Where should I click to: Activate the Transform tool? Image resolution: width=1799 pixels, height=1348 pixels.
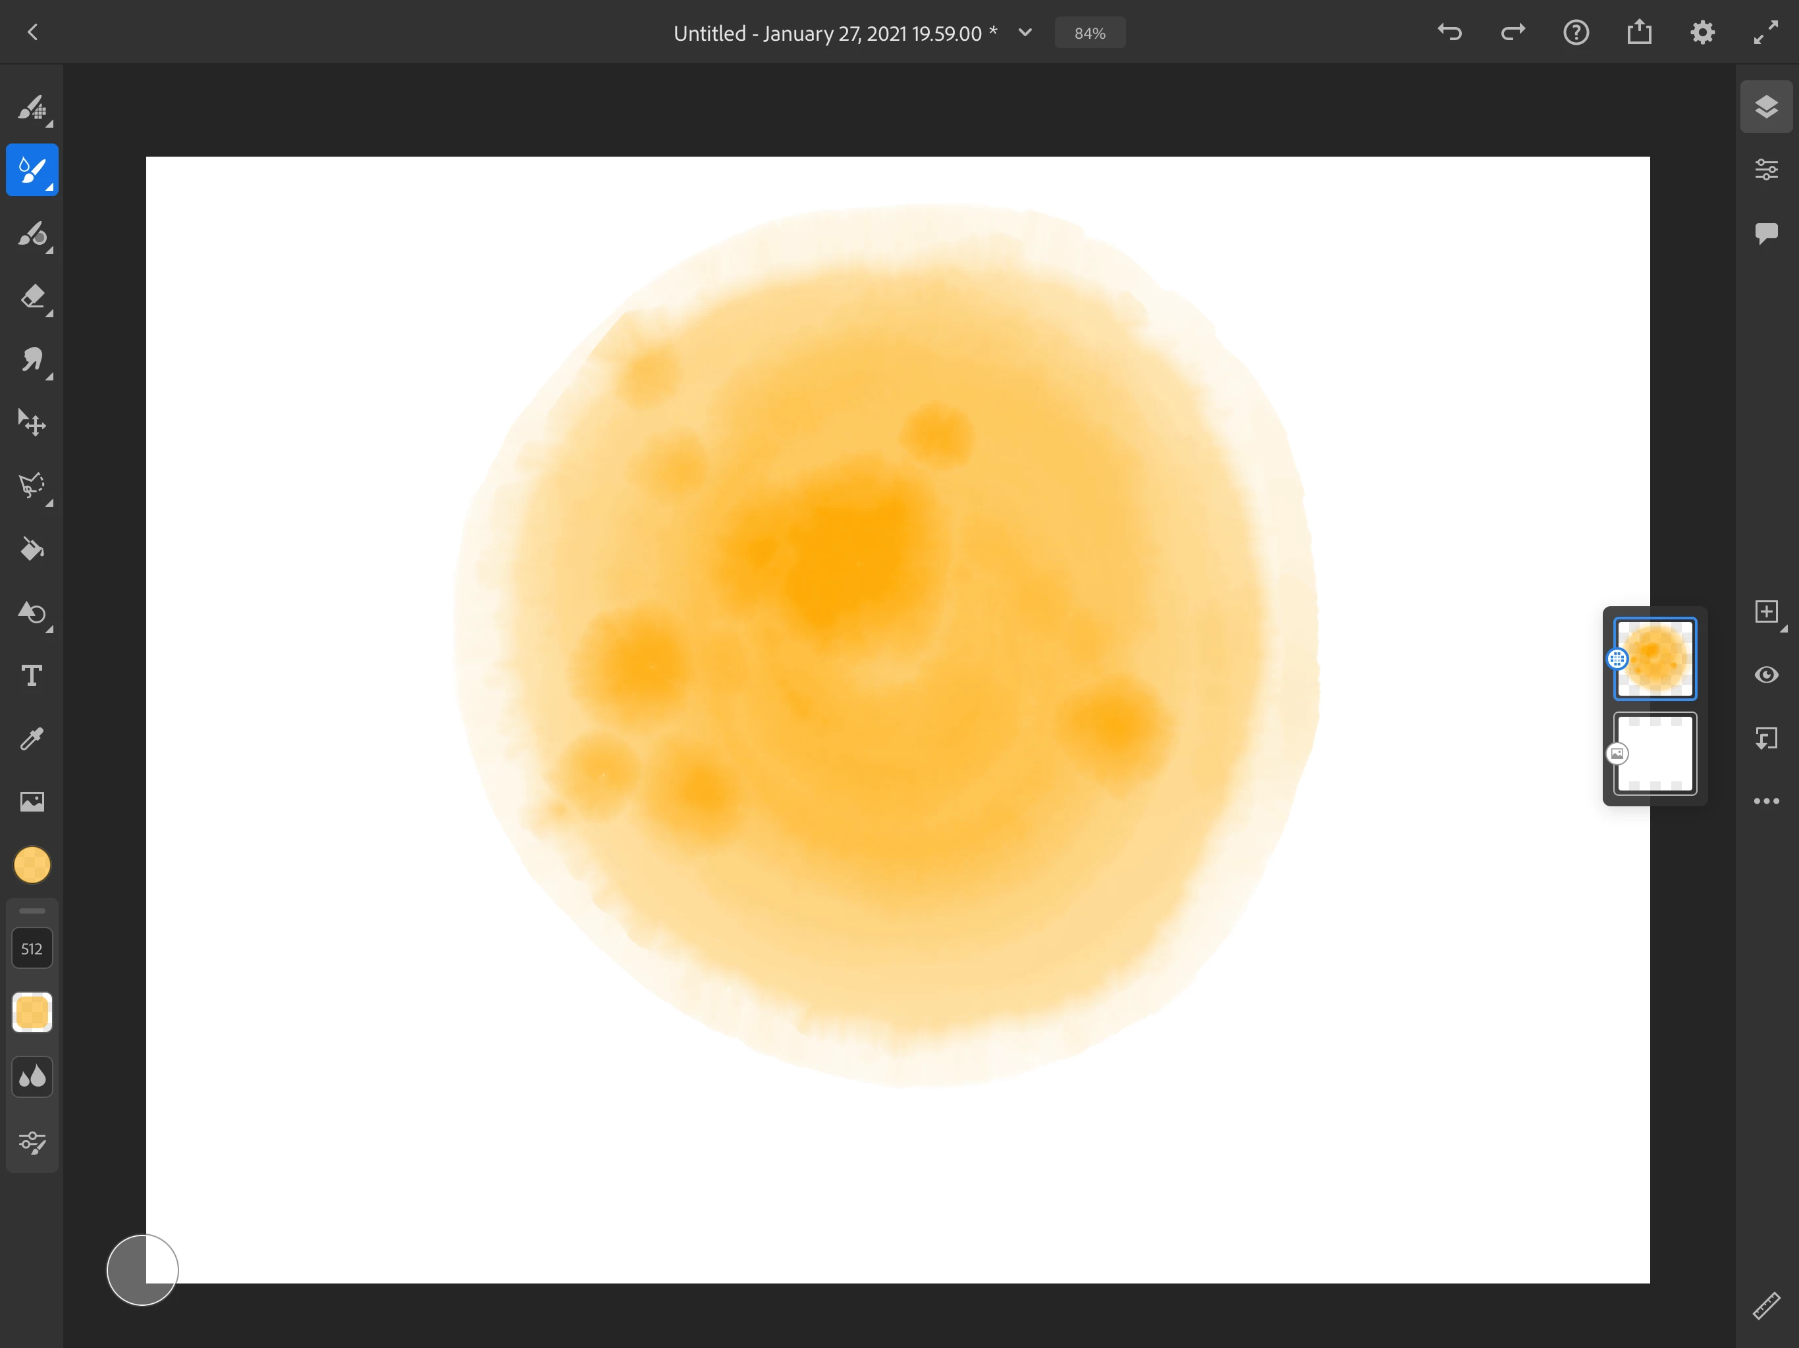32,423
